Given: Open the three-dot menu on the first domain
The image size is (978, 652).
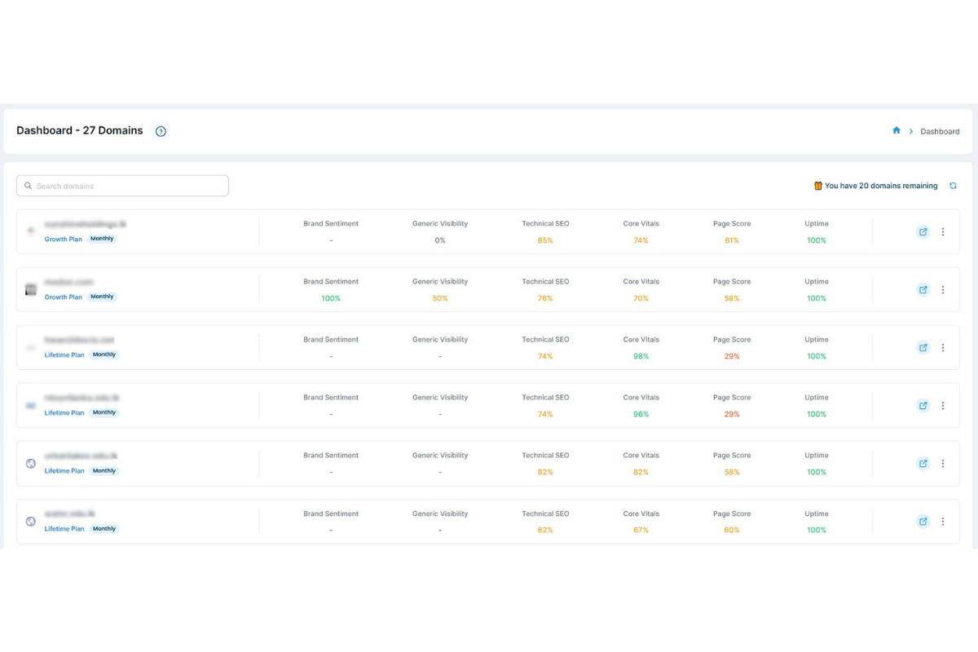Looking at the screenshot, I should 943,231.
